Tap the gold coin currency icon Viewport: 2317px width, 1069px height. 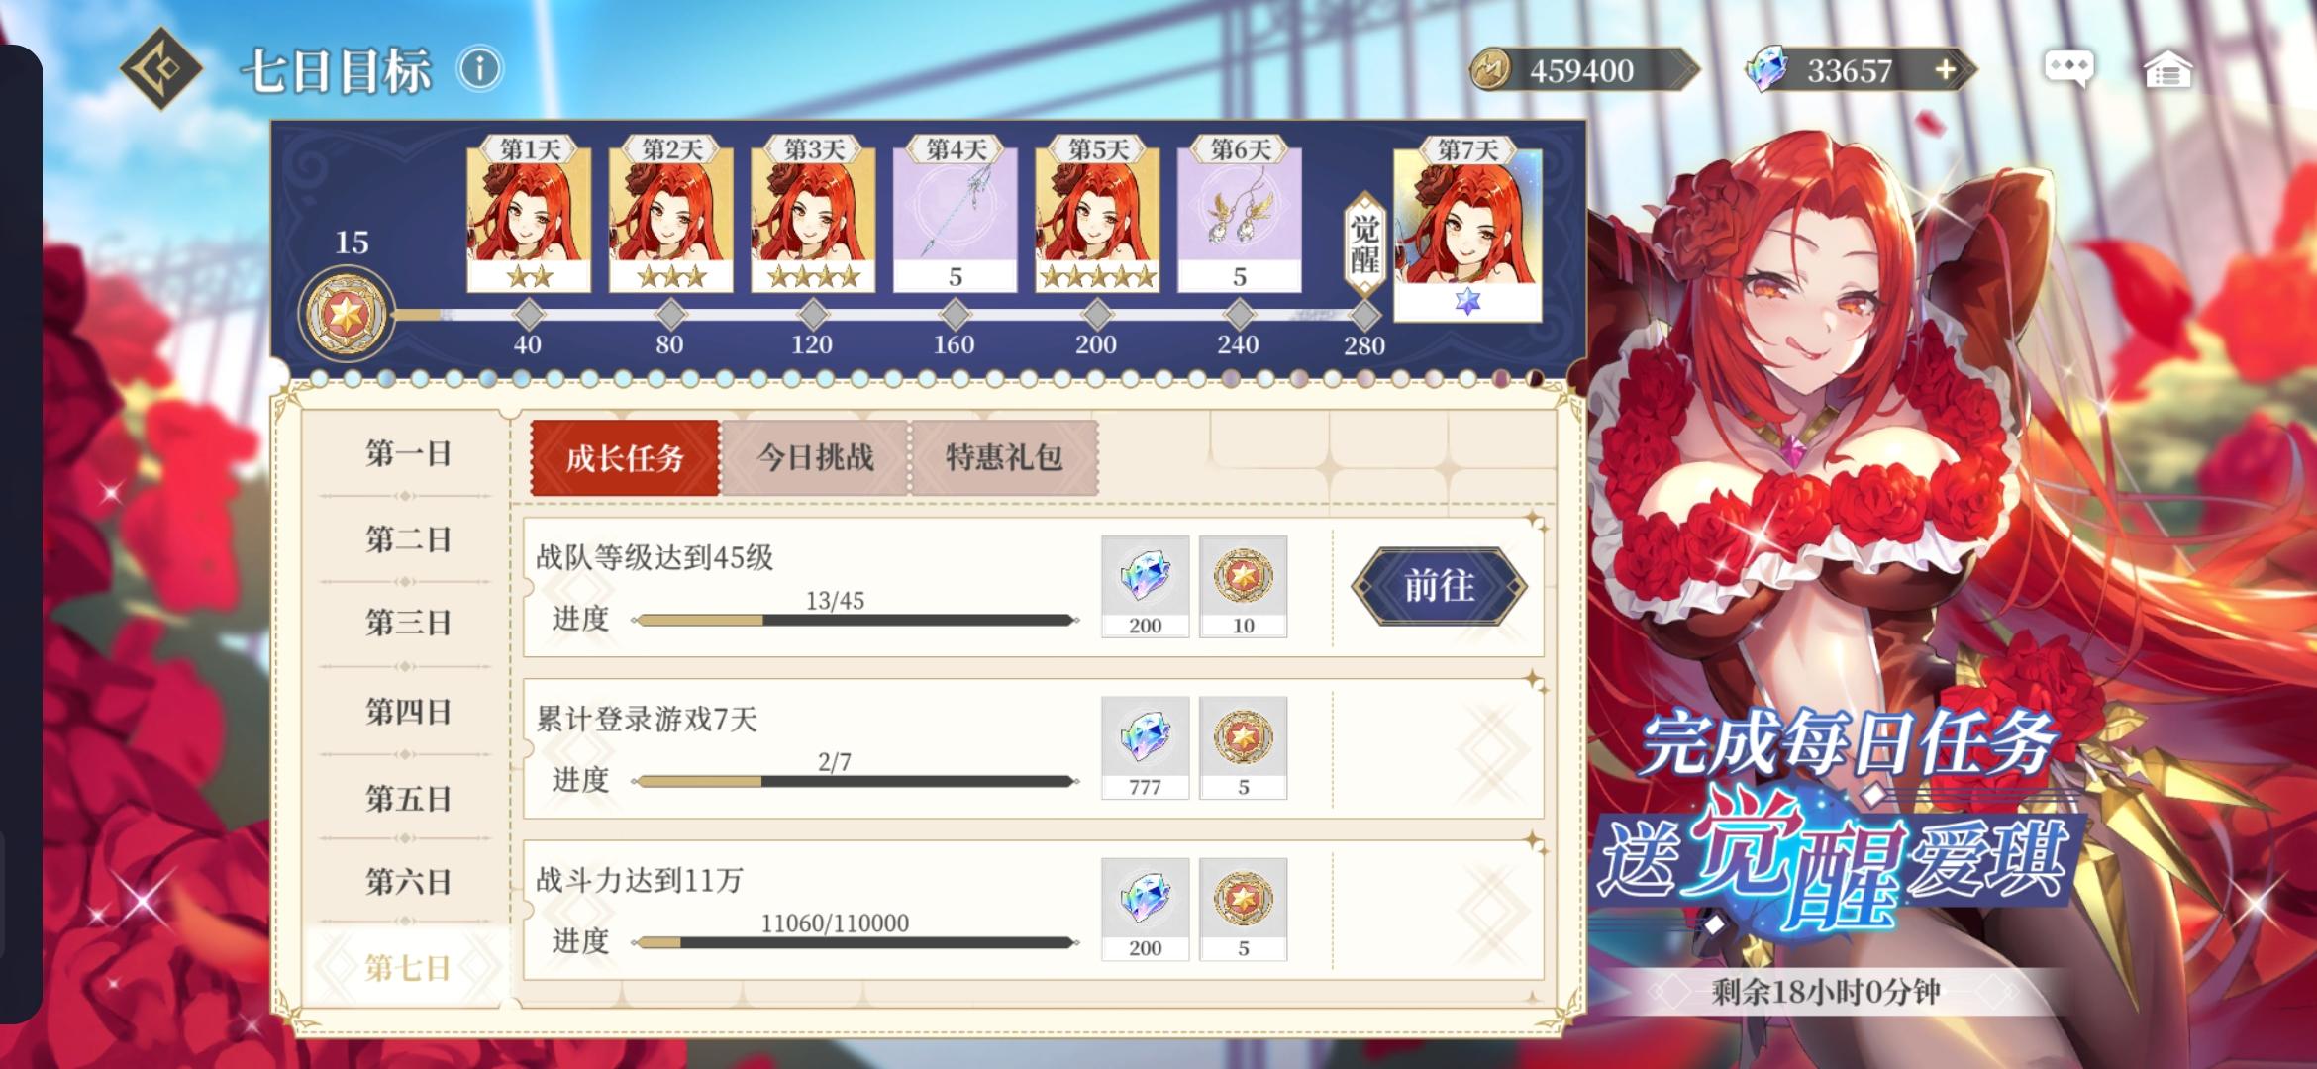point(1490,70)
